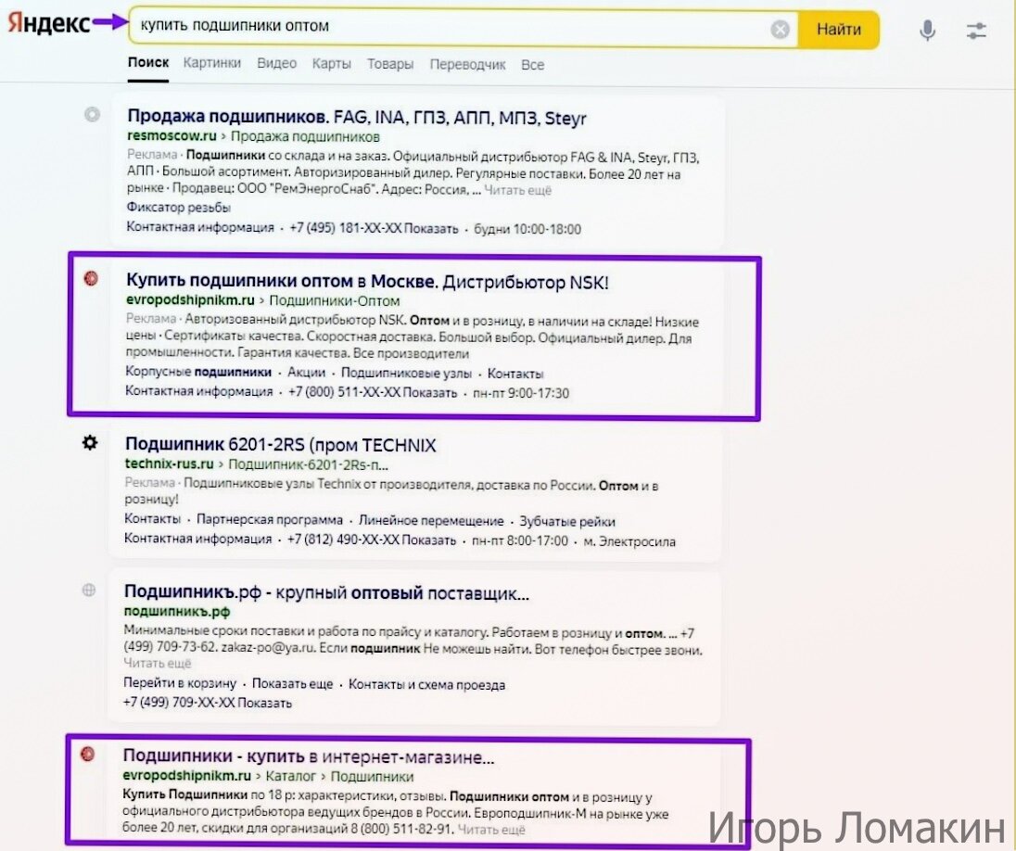Image resolution: width=1016 pixels, height=851 pixels.
Task: Open the Показать еще sitelink
Action: (292, 684)
